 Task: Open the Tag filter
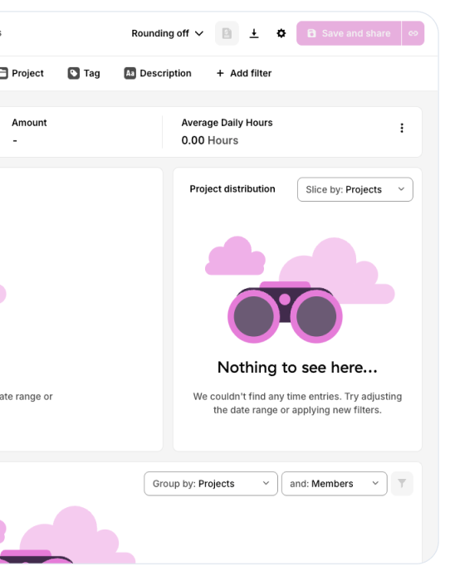[84, 73]
